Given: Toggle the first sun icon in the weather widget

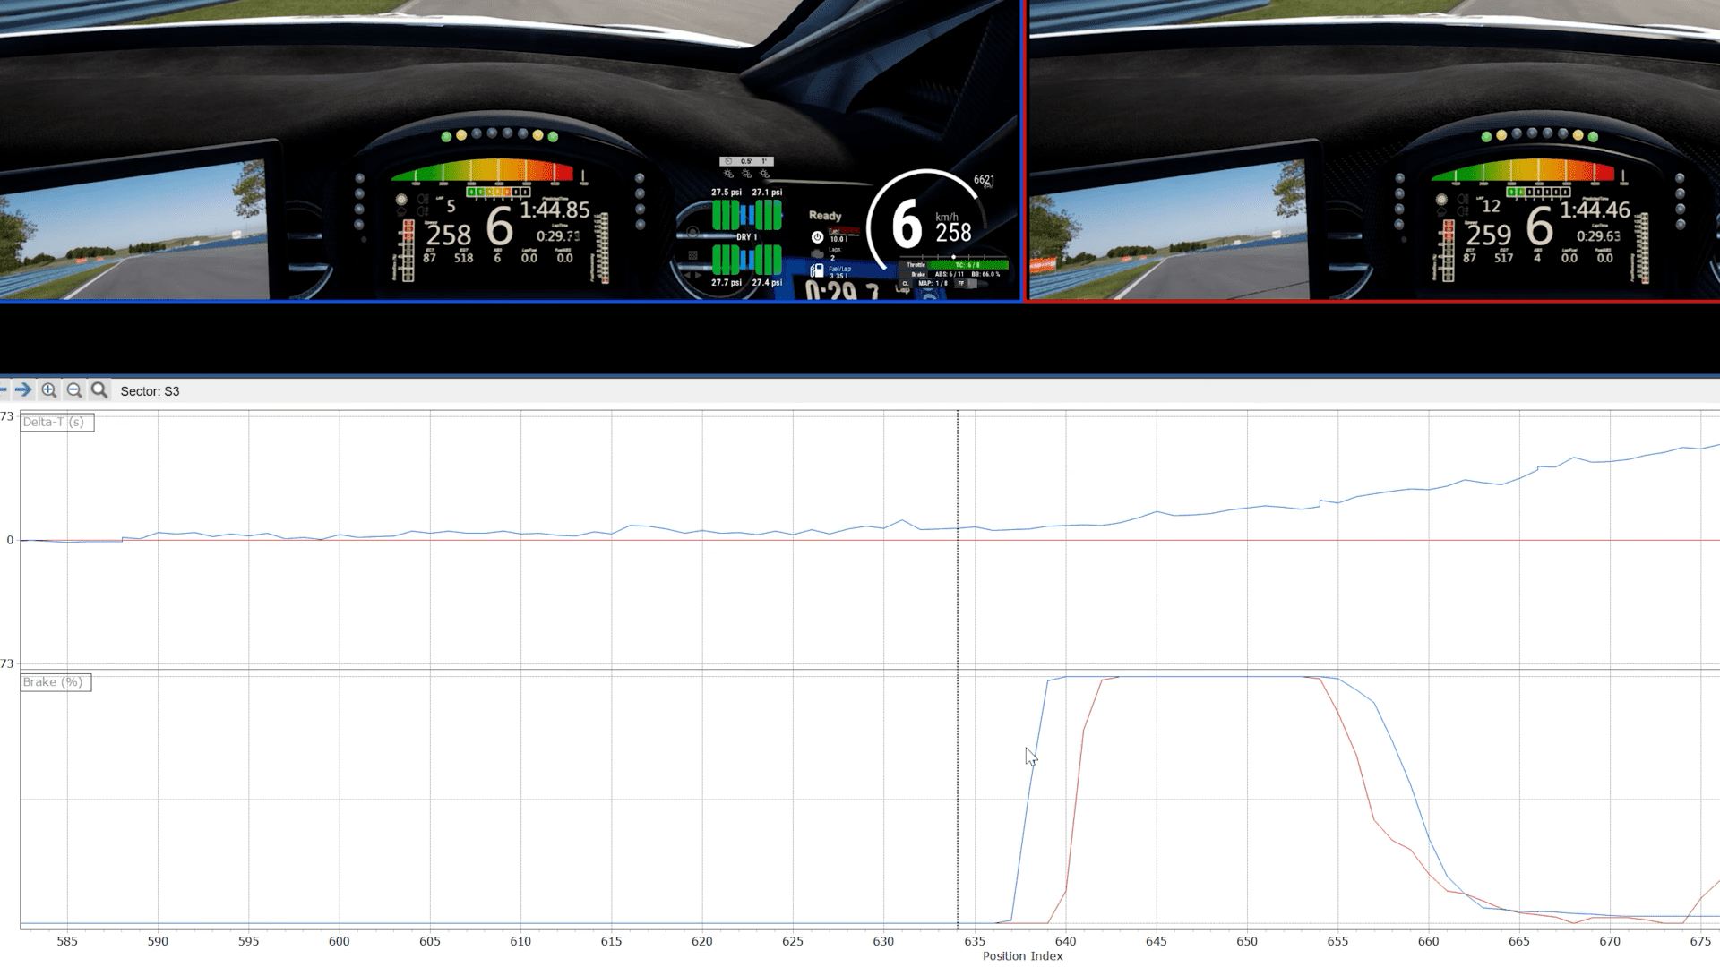Looking at the screenshot, I should click(x=727, y=173).
